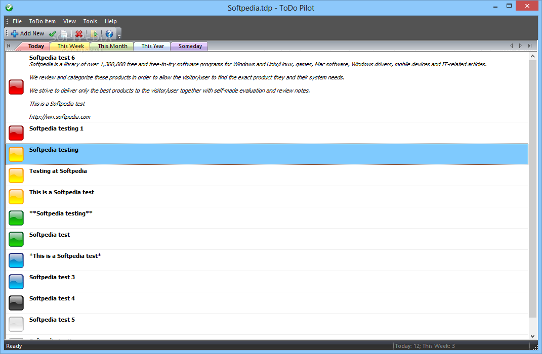Image resolution: width=542 pixels, height=354 pixels.
Task: Switch to the This Year tab
Action: [x=152, y=46]
